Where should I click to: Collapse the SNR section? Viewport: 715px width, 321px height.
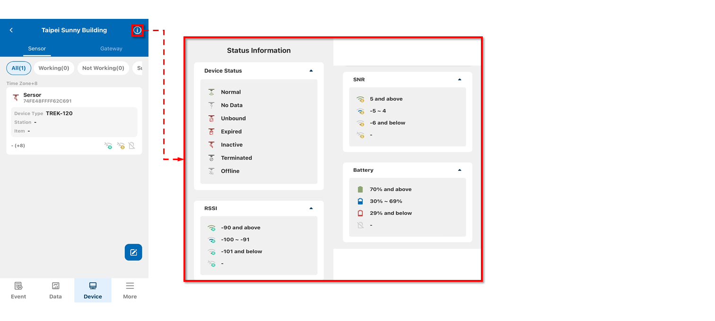[459, 80]
